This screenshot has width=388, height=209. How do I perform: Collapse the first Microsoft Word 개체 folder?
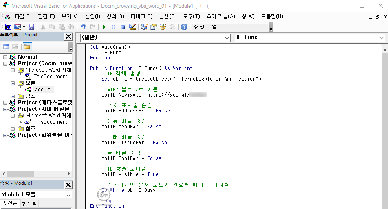point(13,70)
